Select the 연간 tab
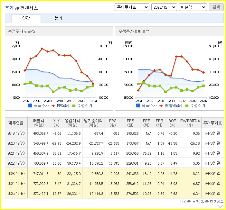 pos(26,18)
